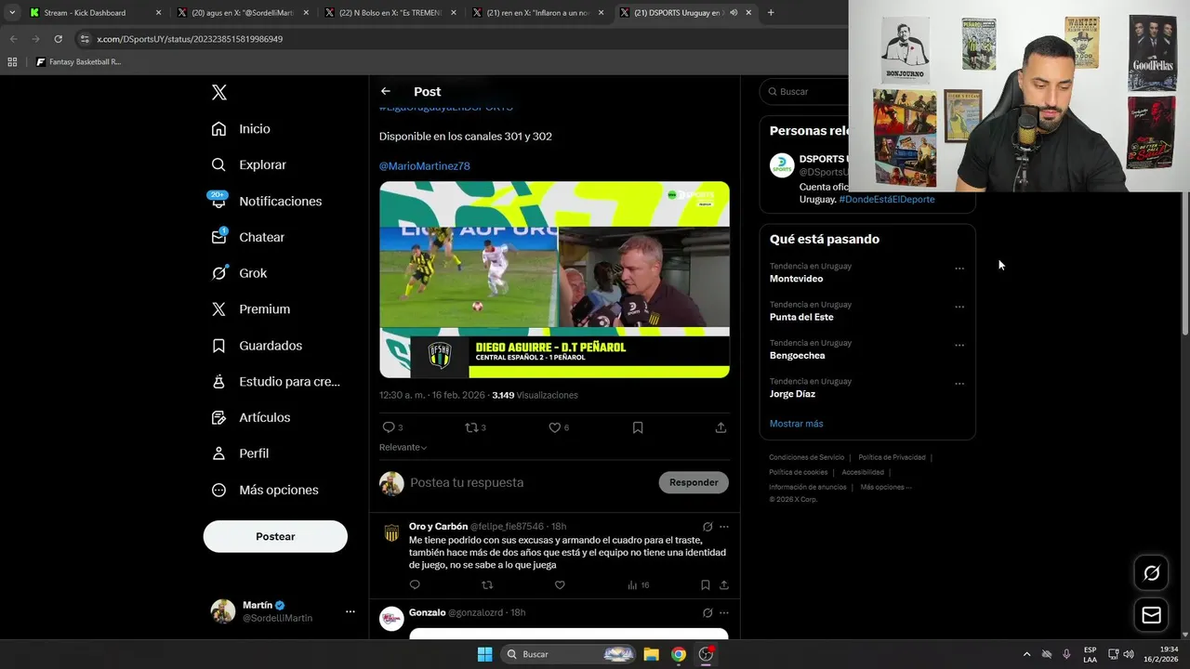The width and height of the screenshot is (1190, 669).
Task: Open Fantasy Basketball bookmark
Action: tap(78, 62)
